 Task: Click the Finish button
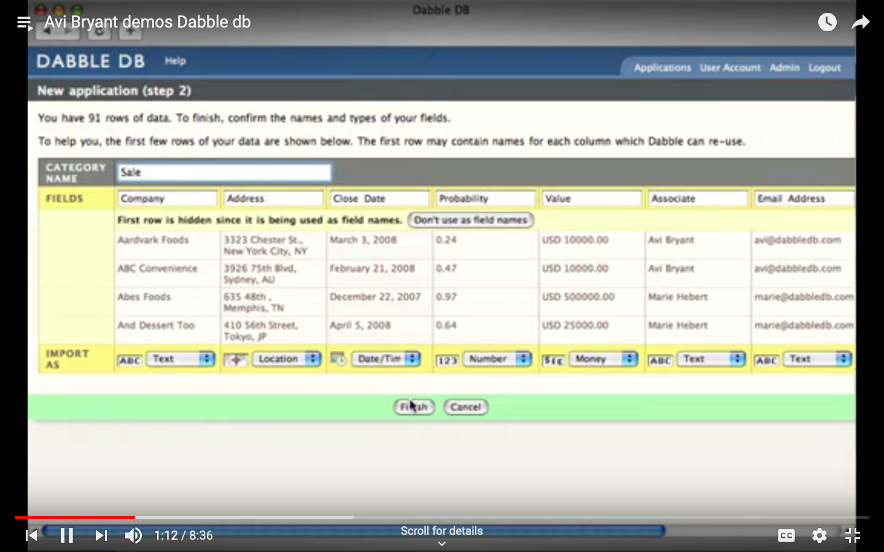tap(414, 407)
